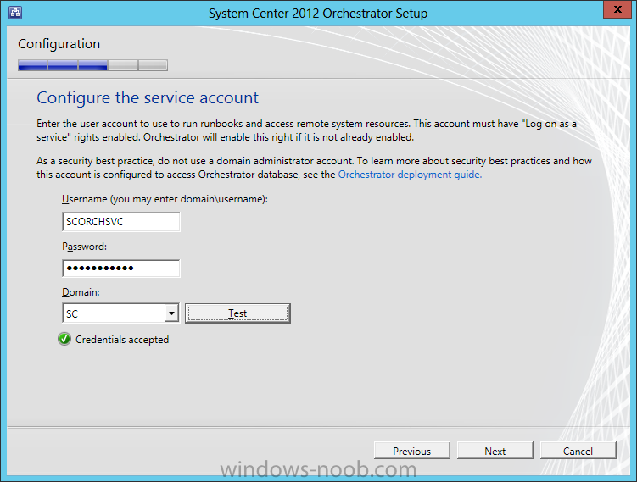Go to the Next setup page
The width and height of the screenshot is (637, 482).
495,451
